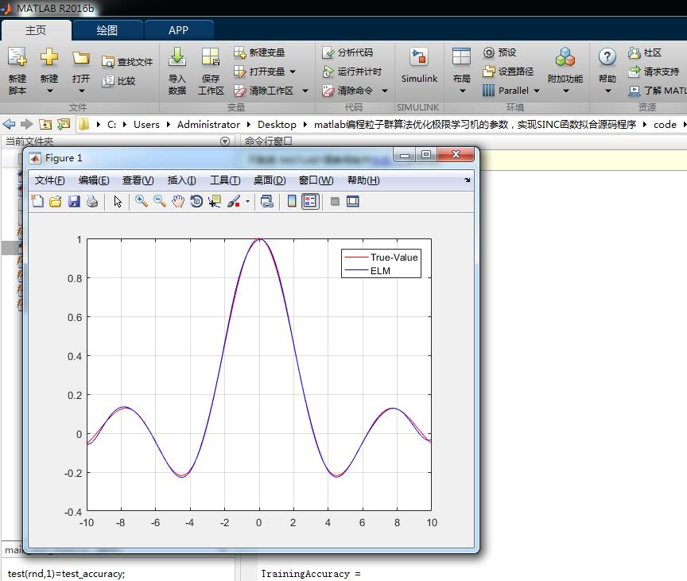Open the 布局 layout menu

461,70
